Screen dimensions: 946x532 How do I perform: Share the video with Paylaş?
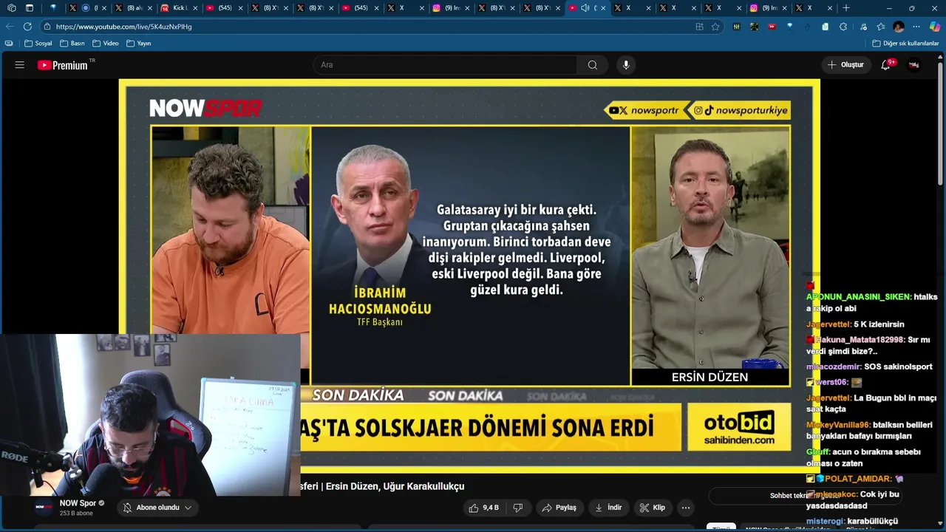[x=559, y=508]
